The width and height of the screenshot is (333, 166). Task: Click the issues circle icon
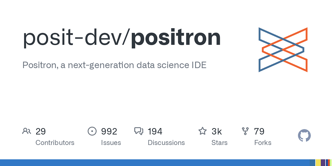(92, 131)
